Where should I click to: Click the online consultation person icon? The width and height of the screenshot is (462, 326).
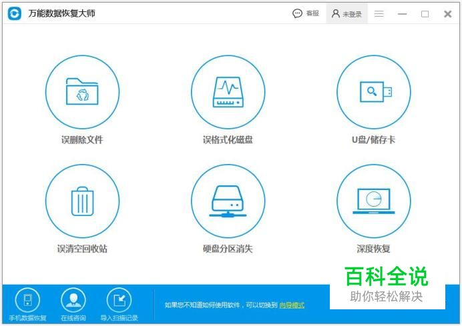73,300
